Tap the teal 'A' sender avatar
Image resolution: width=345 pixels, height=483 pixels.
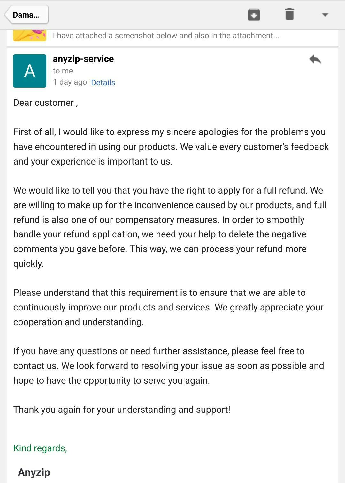pos(30,71)
